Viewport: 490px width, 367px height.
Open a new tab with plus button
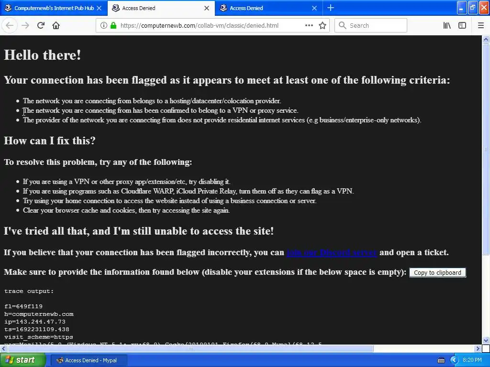(x=331, y=8)
